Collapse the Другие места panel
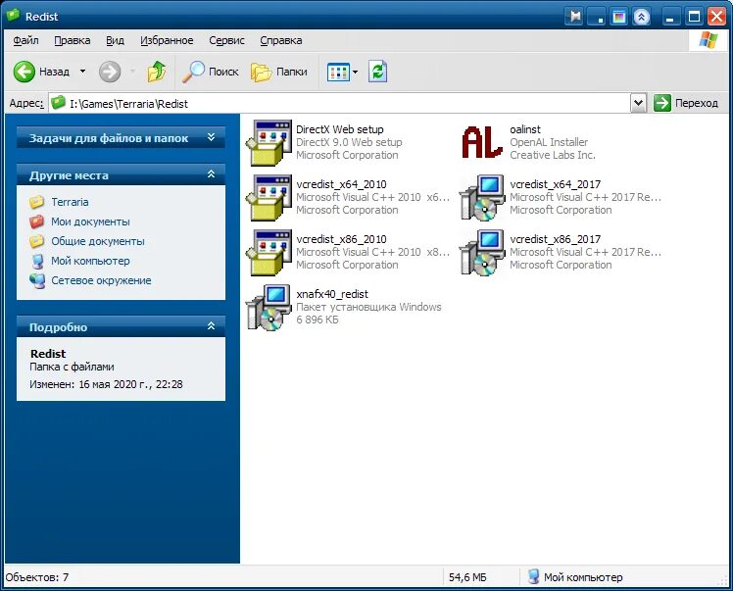 point(211,174)
